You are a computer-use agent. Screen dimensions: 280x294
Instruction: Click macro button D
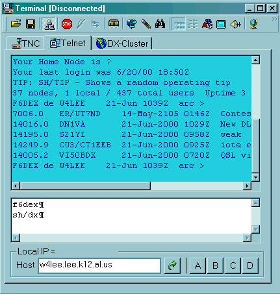[x=250, y=265]
